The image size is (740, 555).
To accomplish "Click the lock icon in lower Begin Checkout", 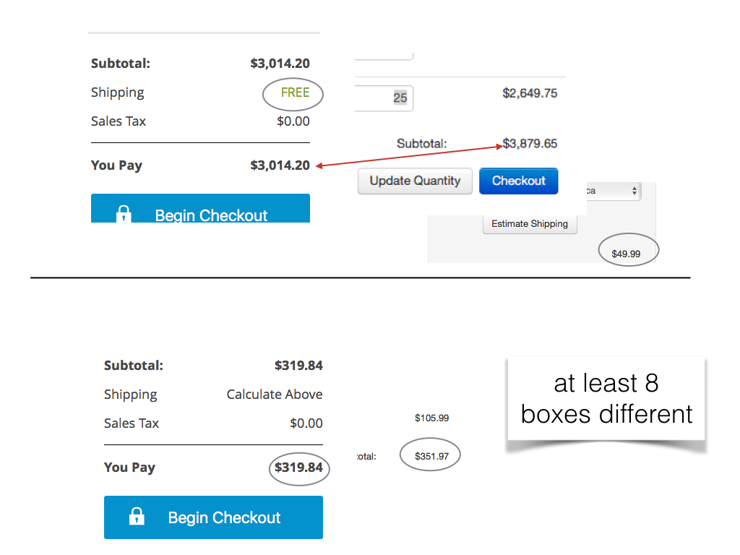I will [x=137, y=517].
